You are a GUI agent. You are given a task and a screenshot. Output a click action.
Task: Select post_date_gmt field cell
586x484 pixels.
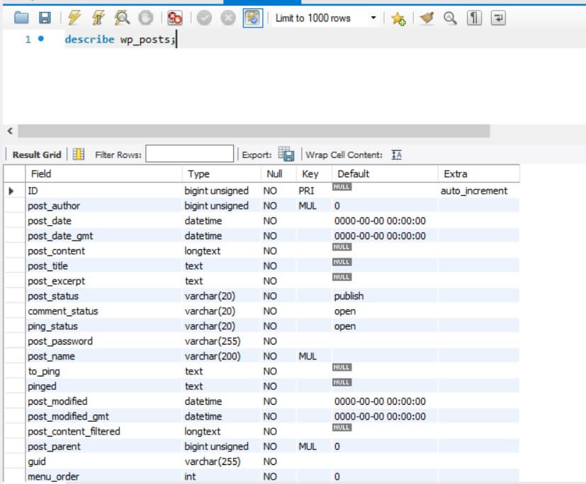tap(104, 236)
